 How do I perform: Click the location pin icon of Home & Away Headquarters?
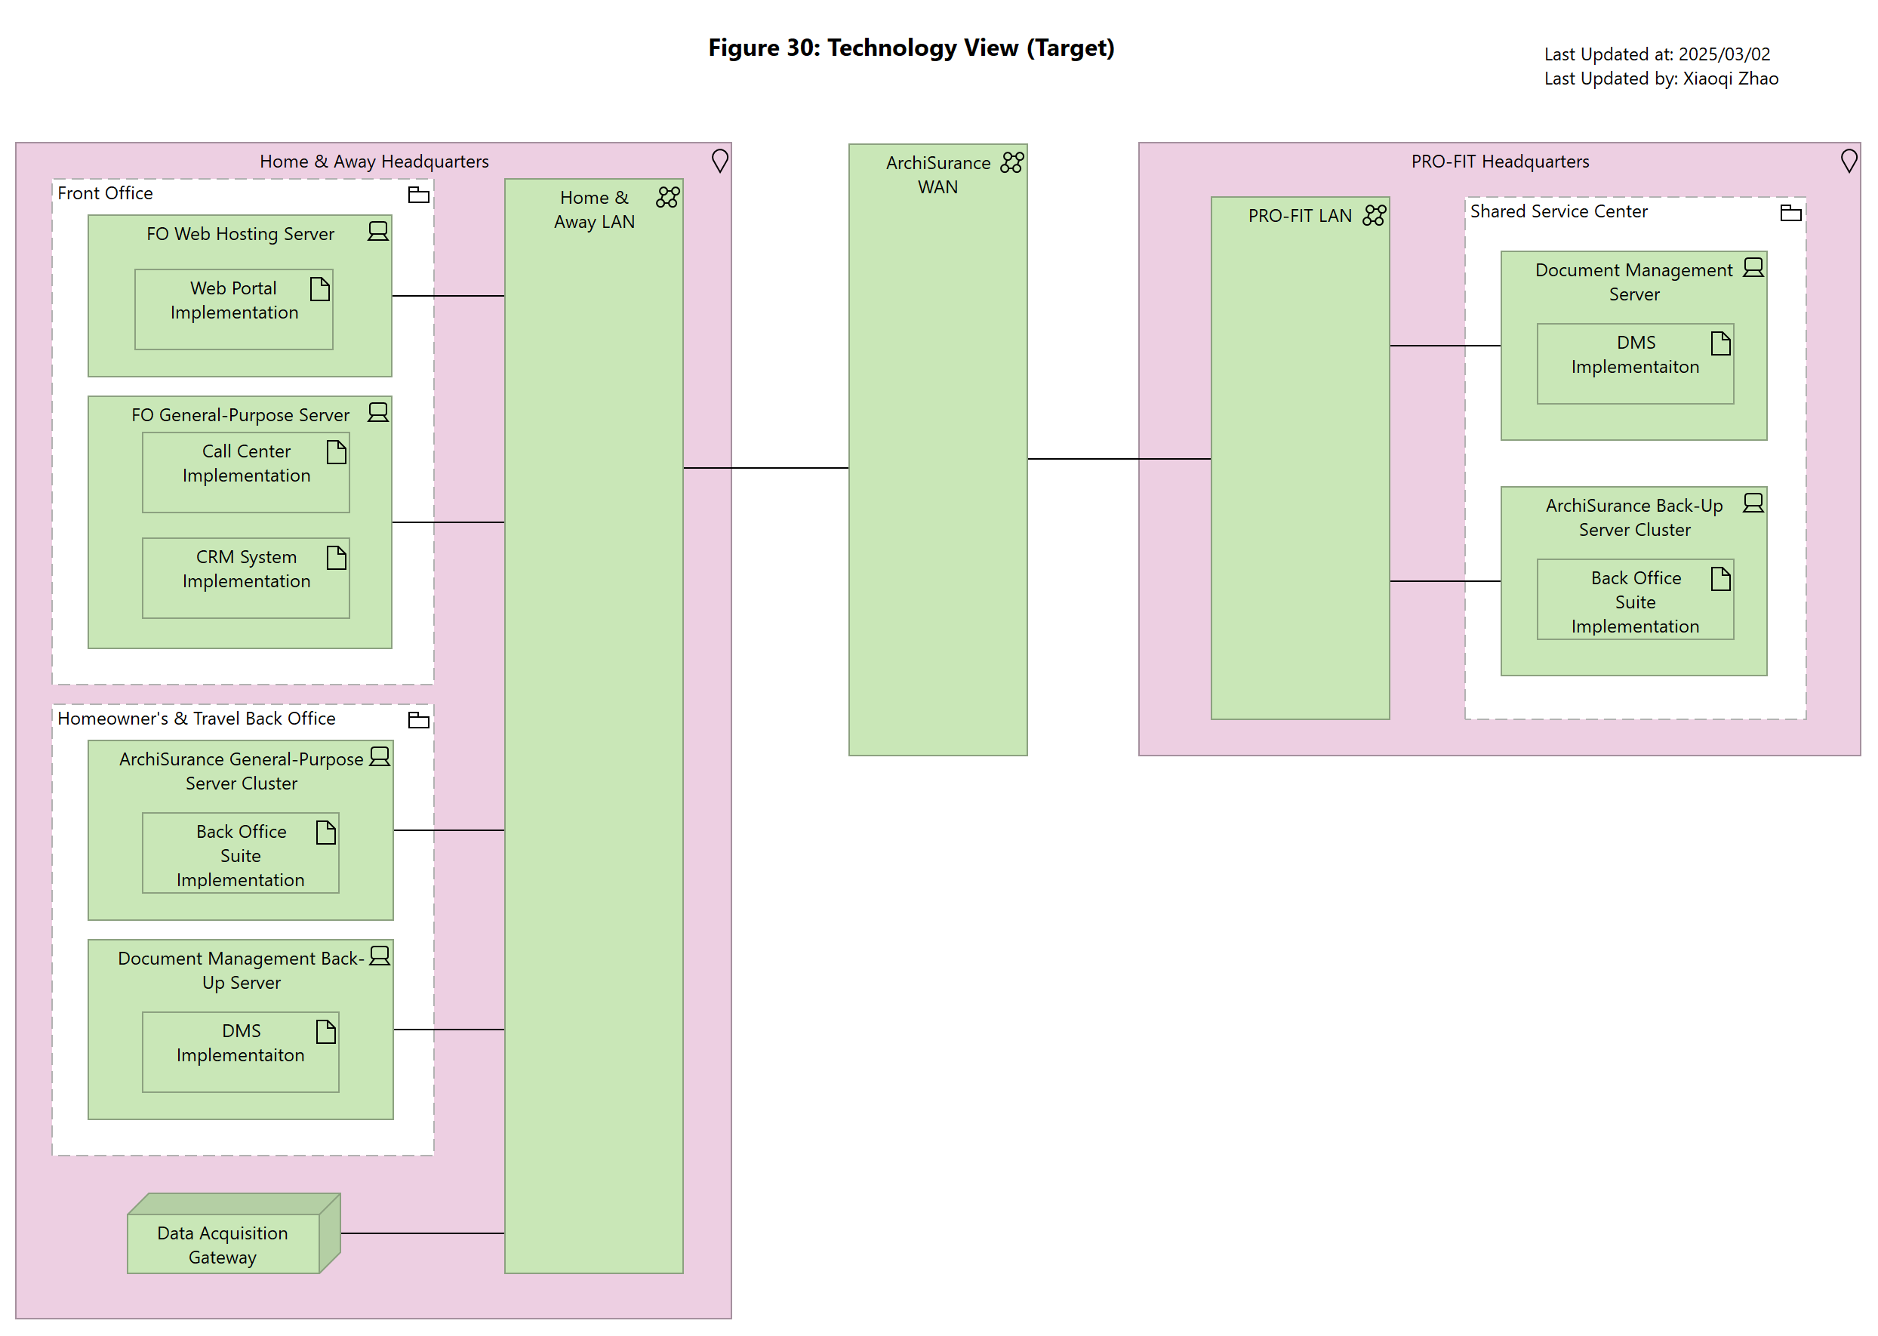coord(719,161)
